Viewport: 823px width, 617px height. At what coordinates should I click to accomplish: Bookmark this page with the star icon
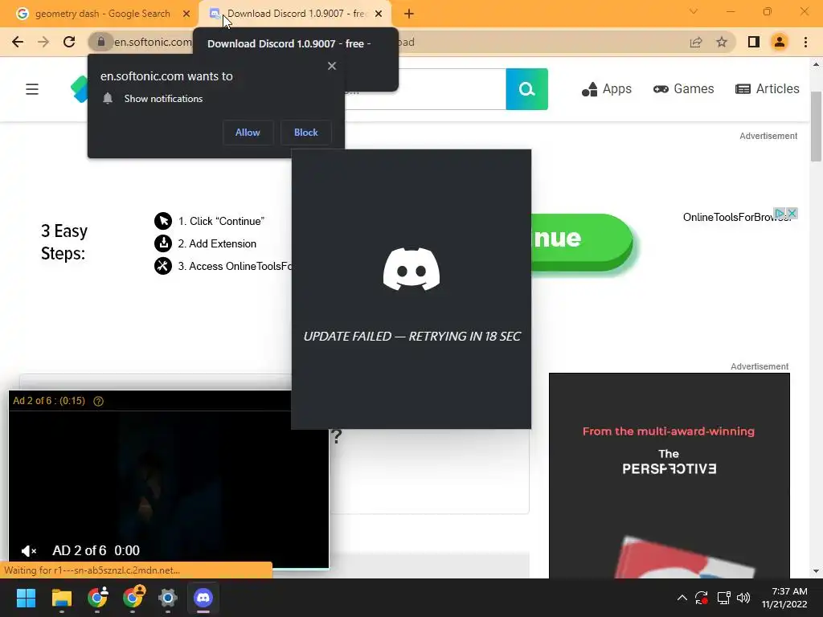point(722,42)
